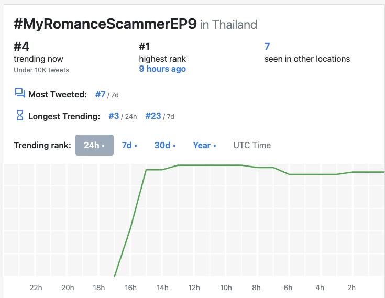Click the #3 Longest Trending 24h link

coord(114,116)
